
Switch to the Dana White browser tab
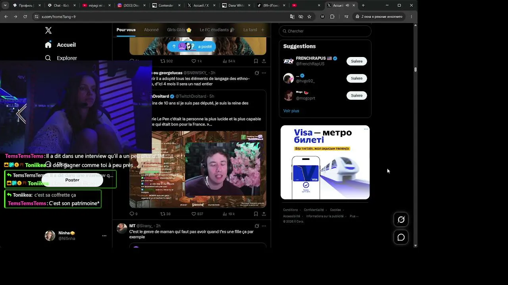(235, 6)
